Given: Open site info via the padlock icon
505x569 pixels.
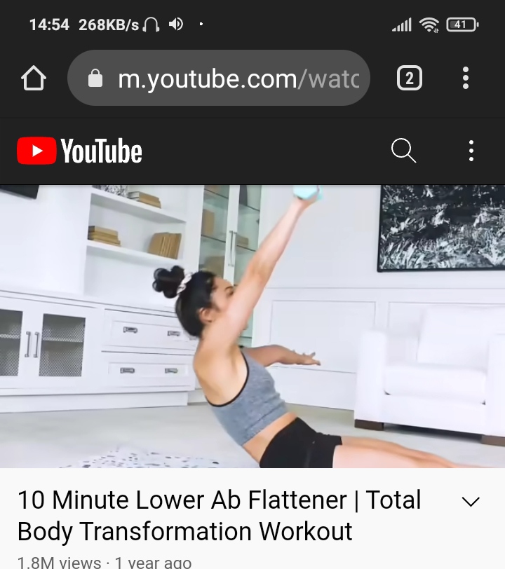Looking at the screenshot, I should 95,78.
